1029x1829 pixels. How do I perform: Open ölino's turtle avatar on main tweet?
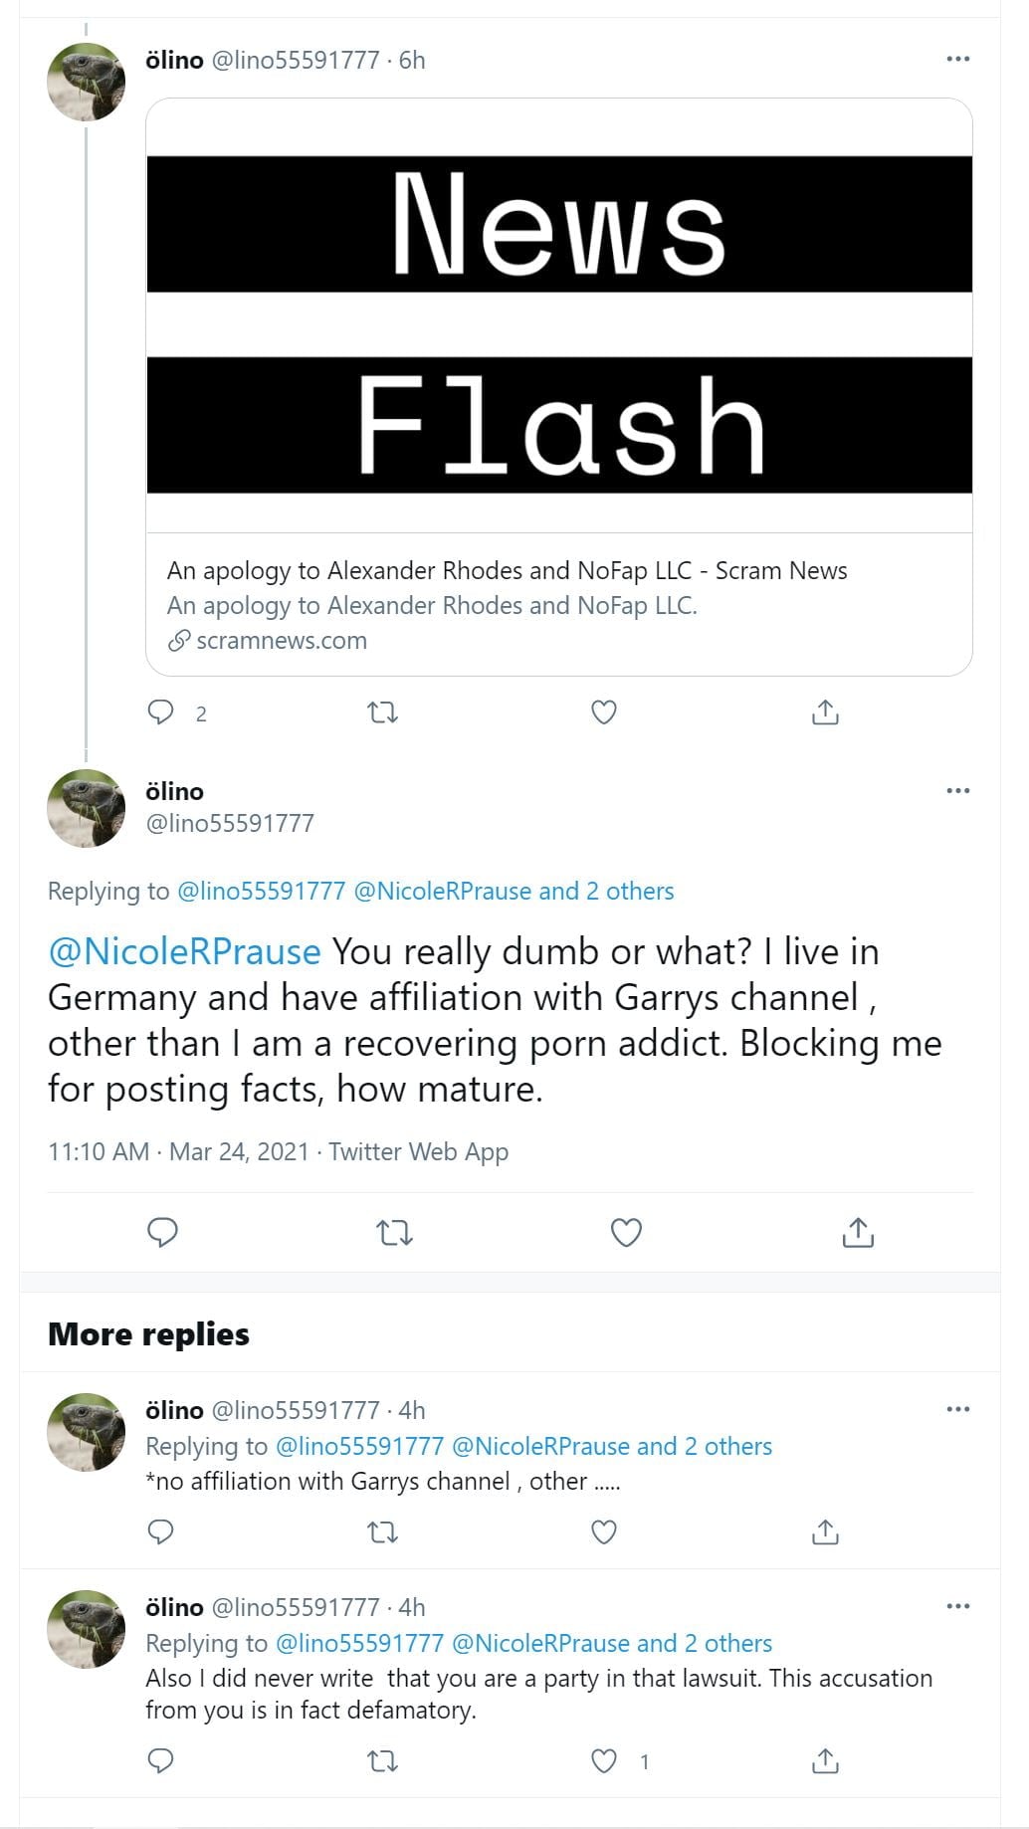click(x=87, y=808)
